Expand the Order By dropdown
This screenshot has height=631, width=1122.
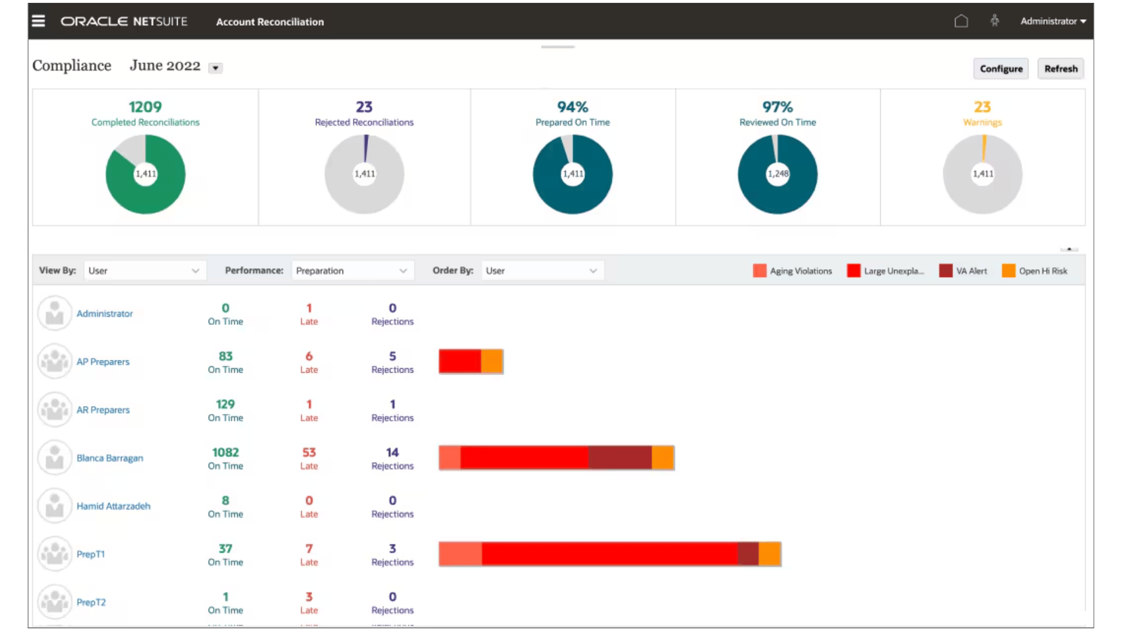tap(542, 271)
